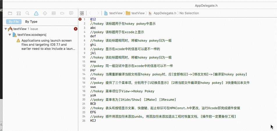Viewport: 277px width, 131px height.
Task: Click the jkl text on line 9
Action: tap(93, 53)
